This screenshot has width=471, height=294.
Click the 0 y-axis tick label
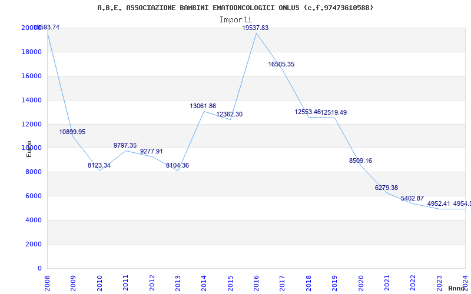(39, 268)
